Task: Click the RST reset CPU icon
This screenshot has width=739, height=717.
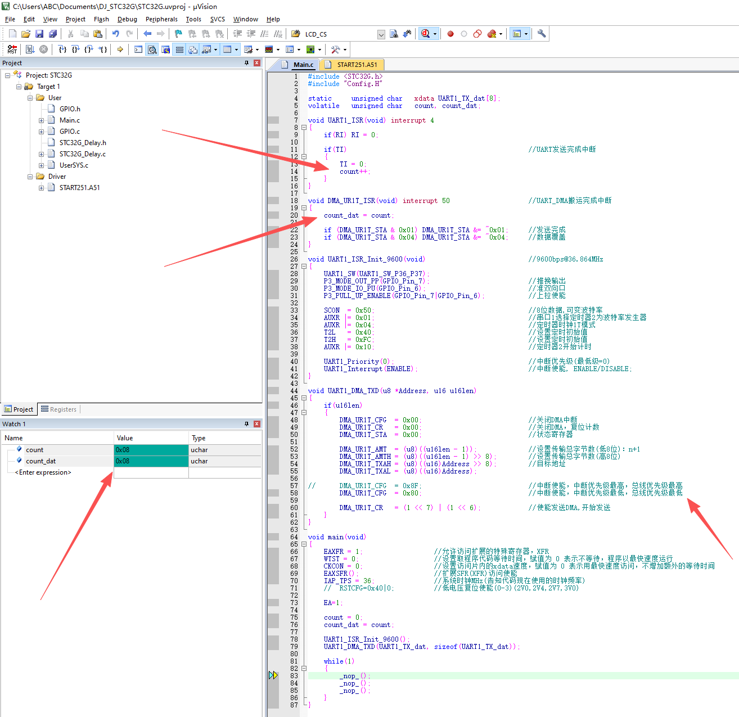Action: [x=12, y=49]
